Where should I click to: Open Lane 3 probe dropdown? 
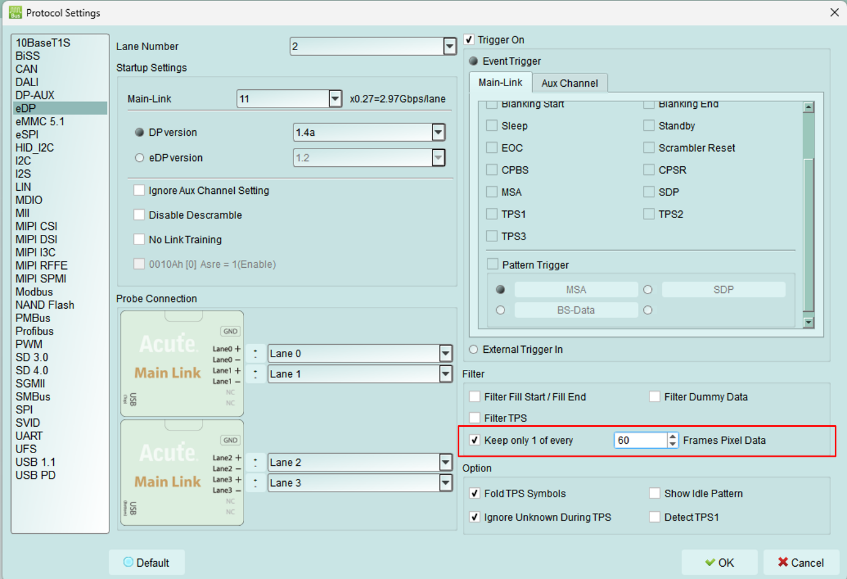(446, 482)
